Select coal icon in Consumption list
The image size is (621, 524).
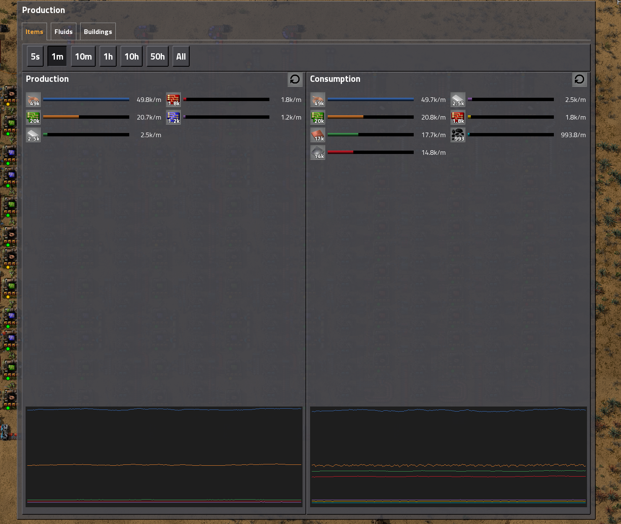click(x=458, y=135)
